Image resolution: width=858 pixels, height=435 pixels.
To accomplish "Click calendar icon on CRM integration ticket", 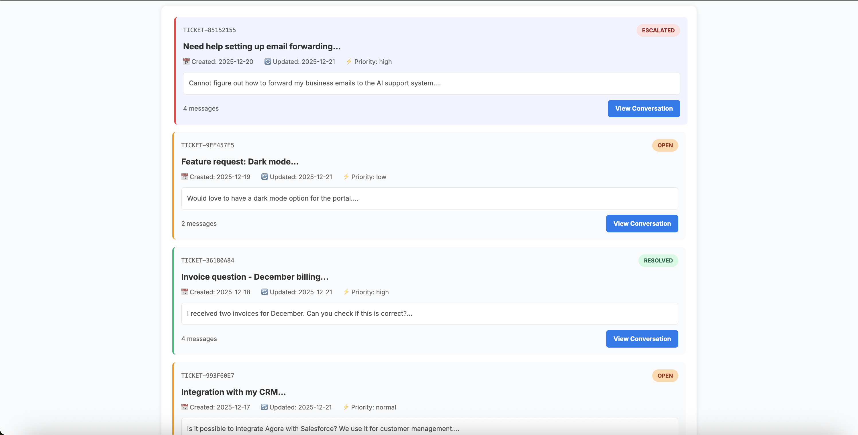I will click(x=185, y=407).
